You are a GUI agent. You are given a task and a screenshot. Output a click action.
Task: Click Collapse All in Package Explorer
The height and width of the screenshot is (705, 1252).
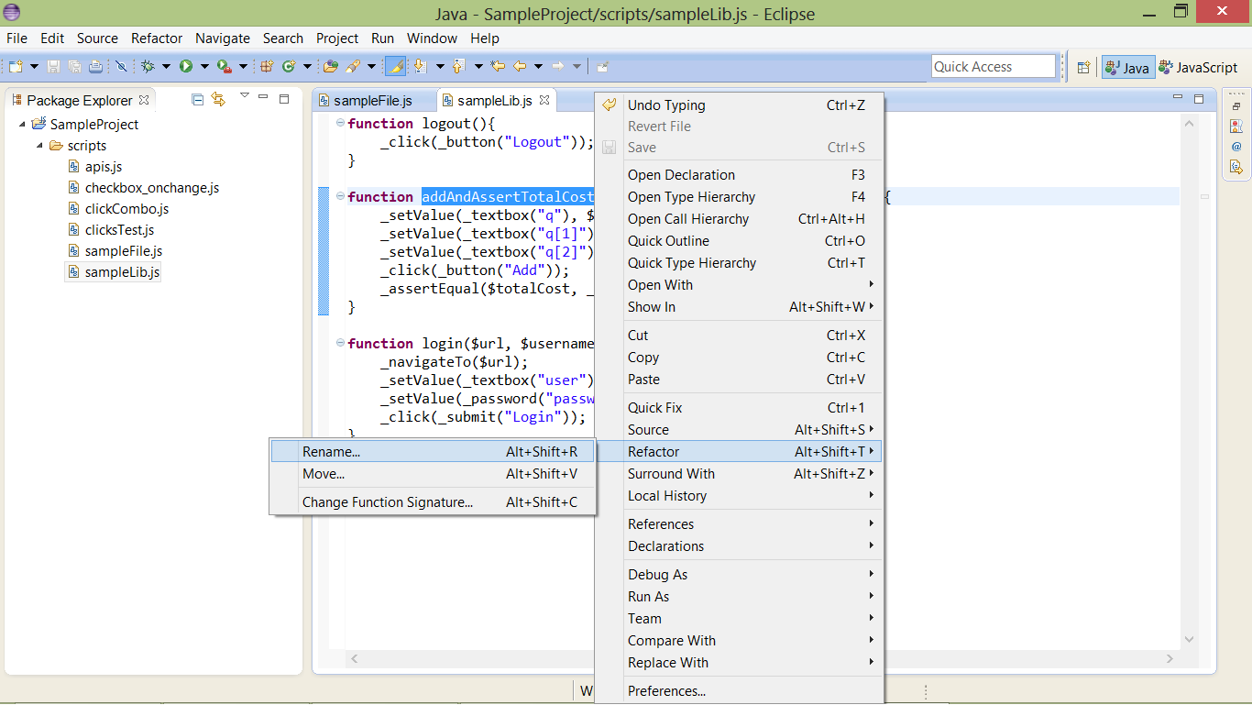tap(197, 99)
